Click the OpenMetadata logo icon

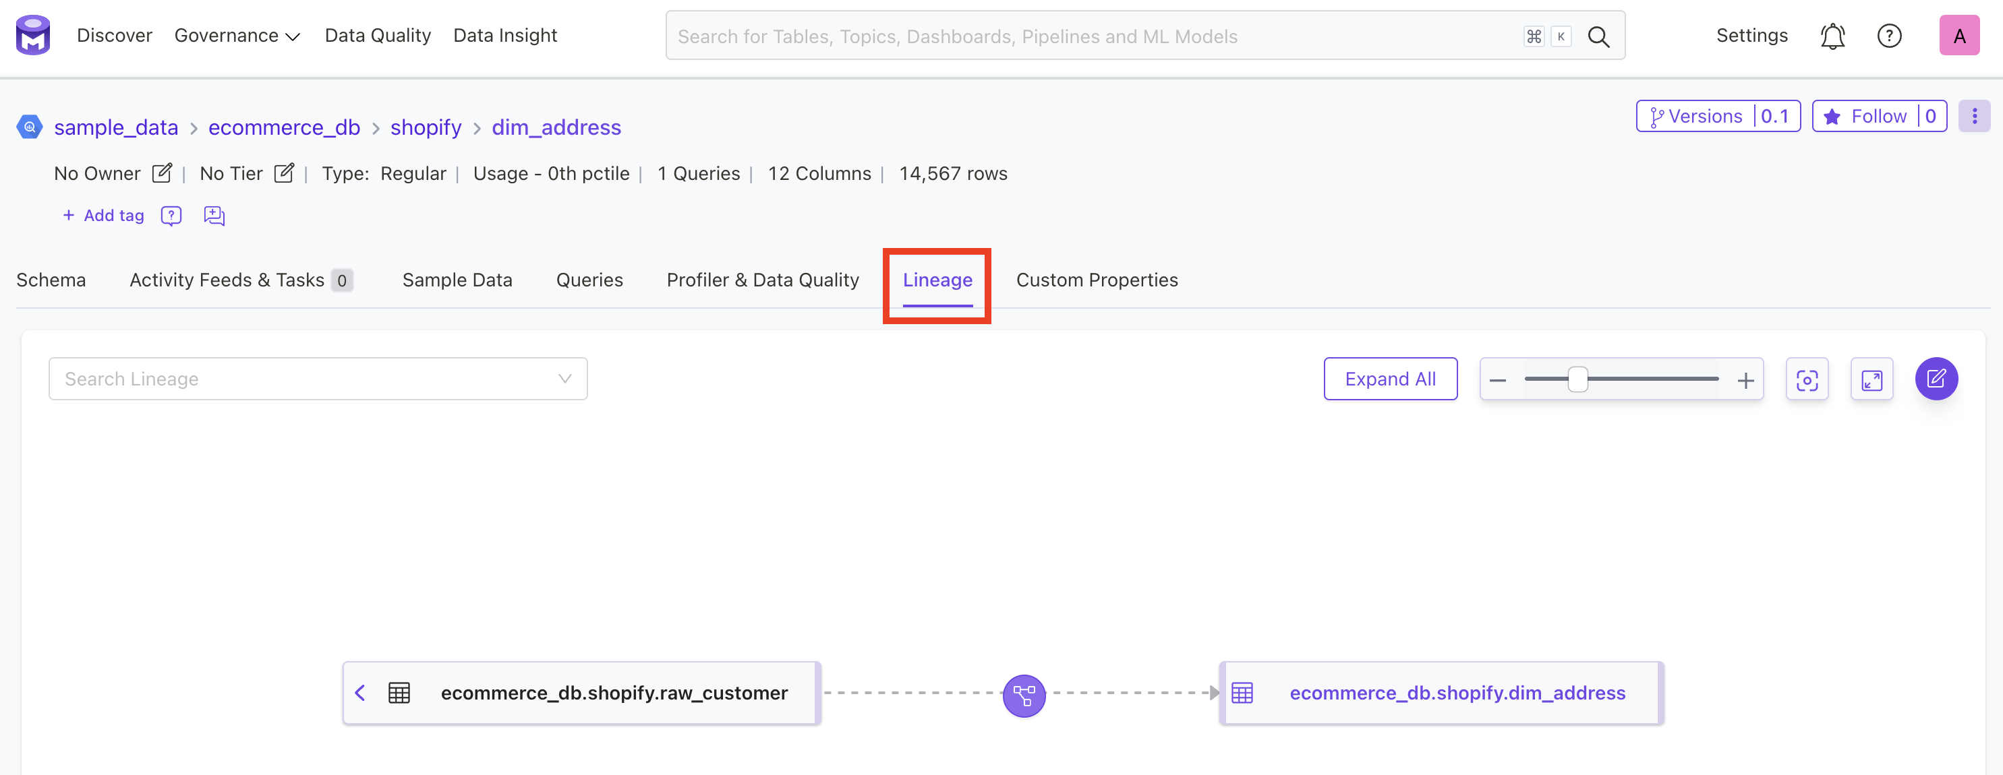point(32,35)
